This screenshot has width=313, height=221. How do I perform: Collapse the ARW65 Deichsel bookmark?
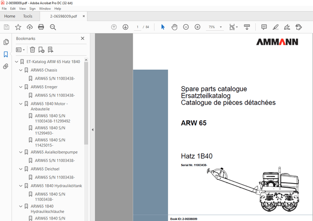coord(21,169)
